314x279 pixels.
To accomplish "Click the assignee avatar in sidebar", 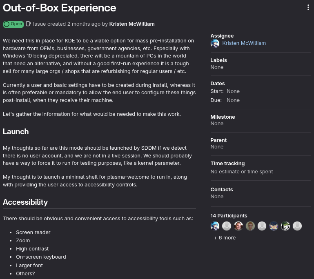I will [215, 43].
